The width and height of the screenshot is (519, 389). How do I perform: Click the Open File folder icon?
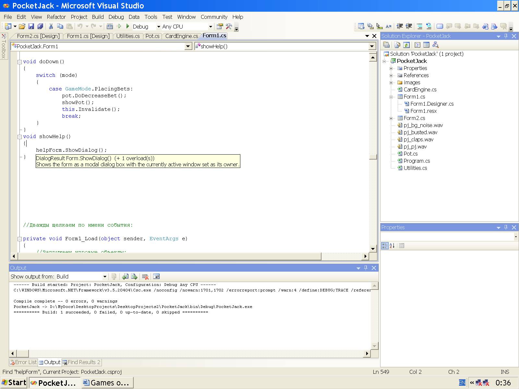22,27
